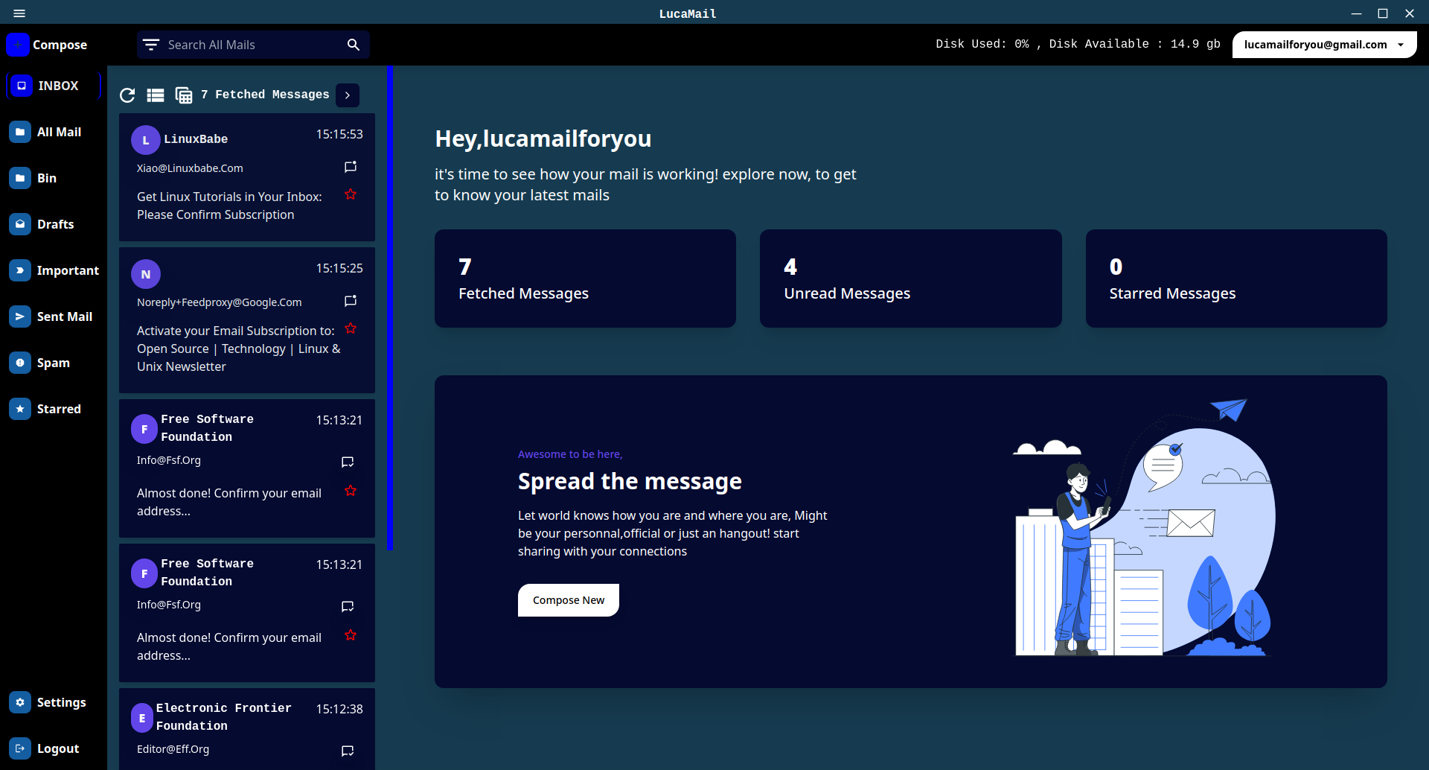This screenshot has width=1429, height=770.
Task: Click the Compose New button
Action: point(568,599)
